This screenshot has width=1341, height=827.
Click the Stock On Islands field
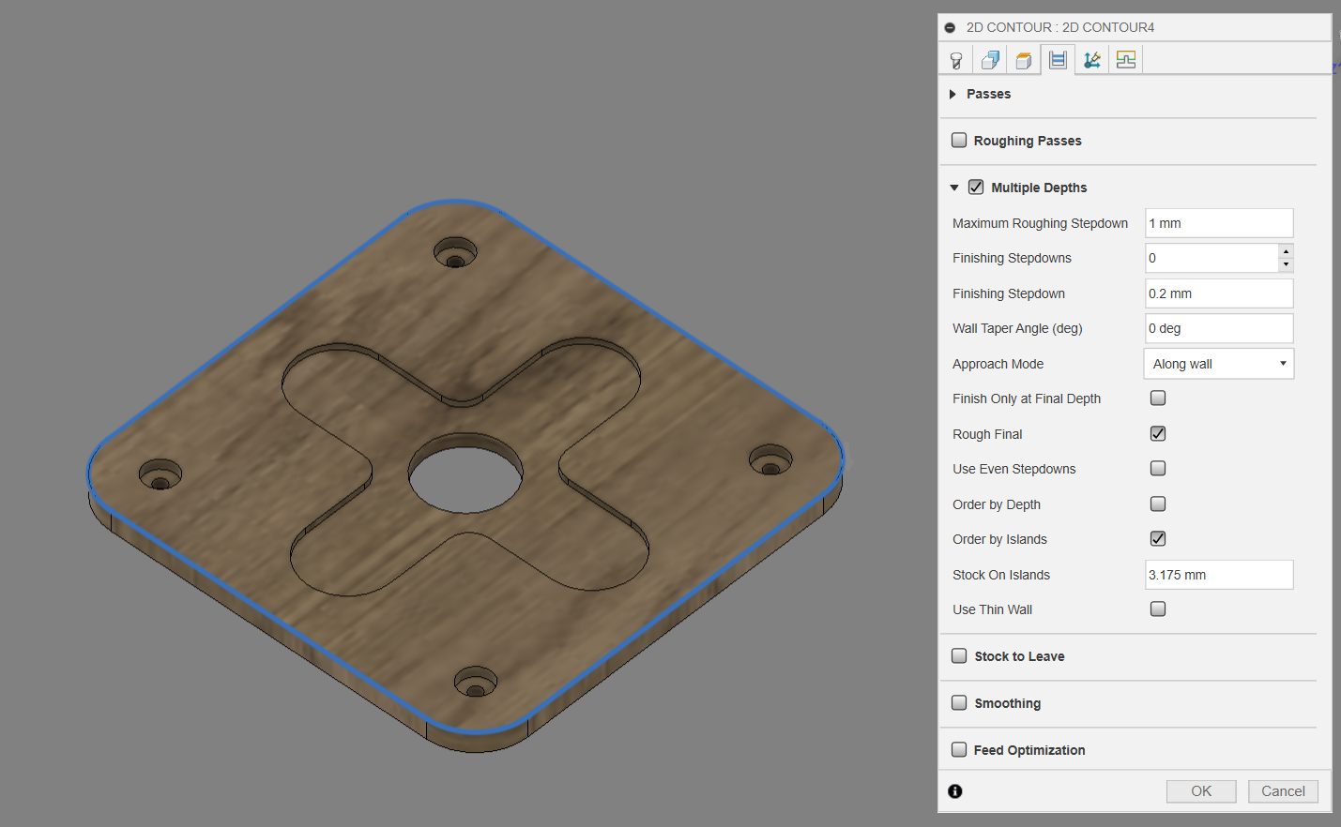(1219, 575)
